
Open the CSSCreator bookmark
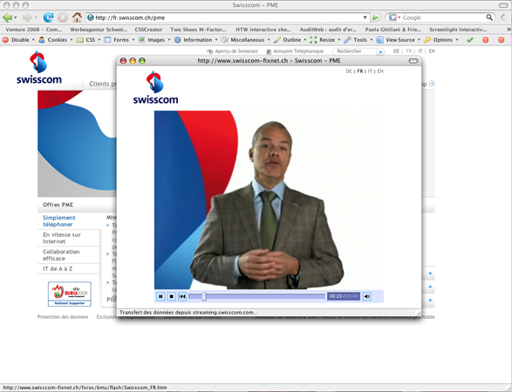coord(148,30)
